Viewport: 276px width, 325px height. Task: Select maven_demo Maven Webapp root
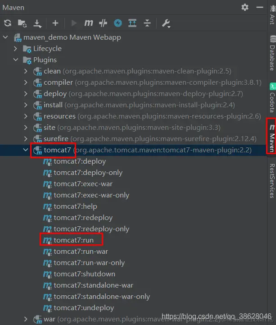coord(72,37)
